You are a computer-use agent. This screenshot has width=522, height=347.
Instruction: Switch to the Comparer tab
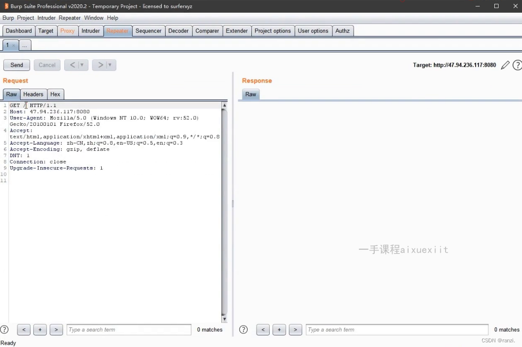point(207,31)
